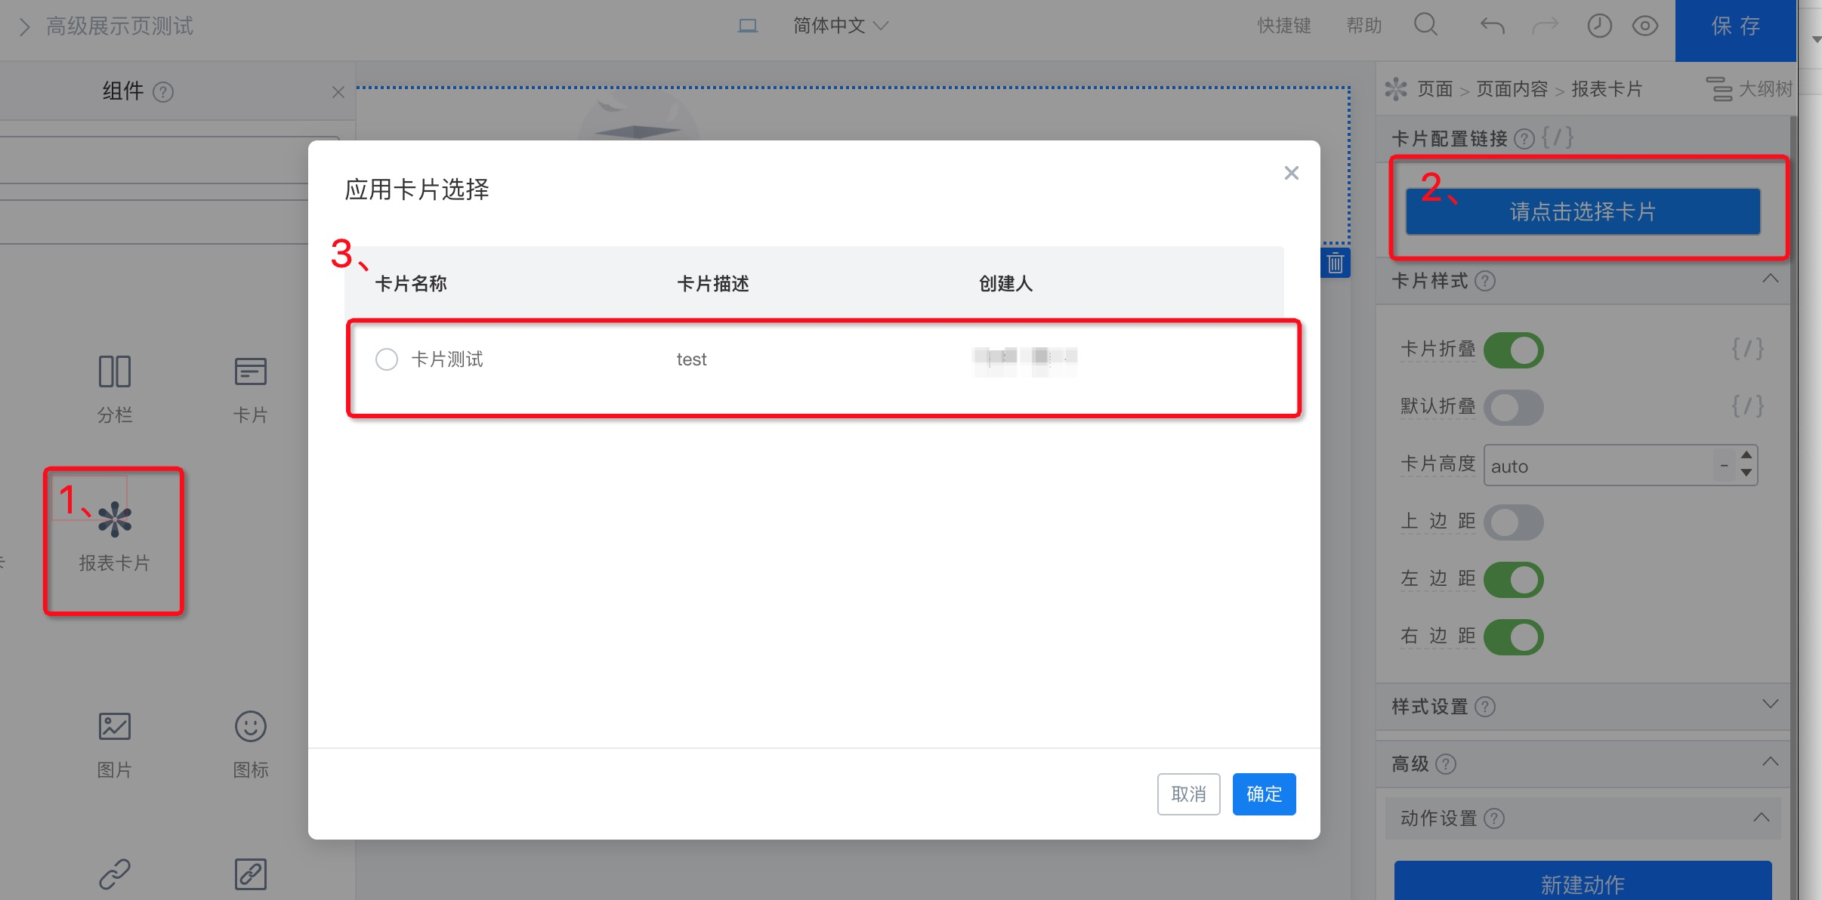Collapse the 卡片样式 section
Screen dimensions: 1822x900
pyautogui.click(x=1769, y=280)
